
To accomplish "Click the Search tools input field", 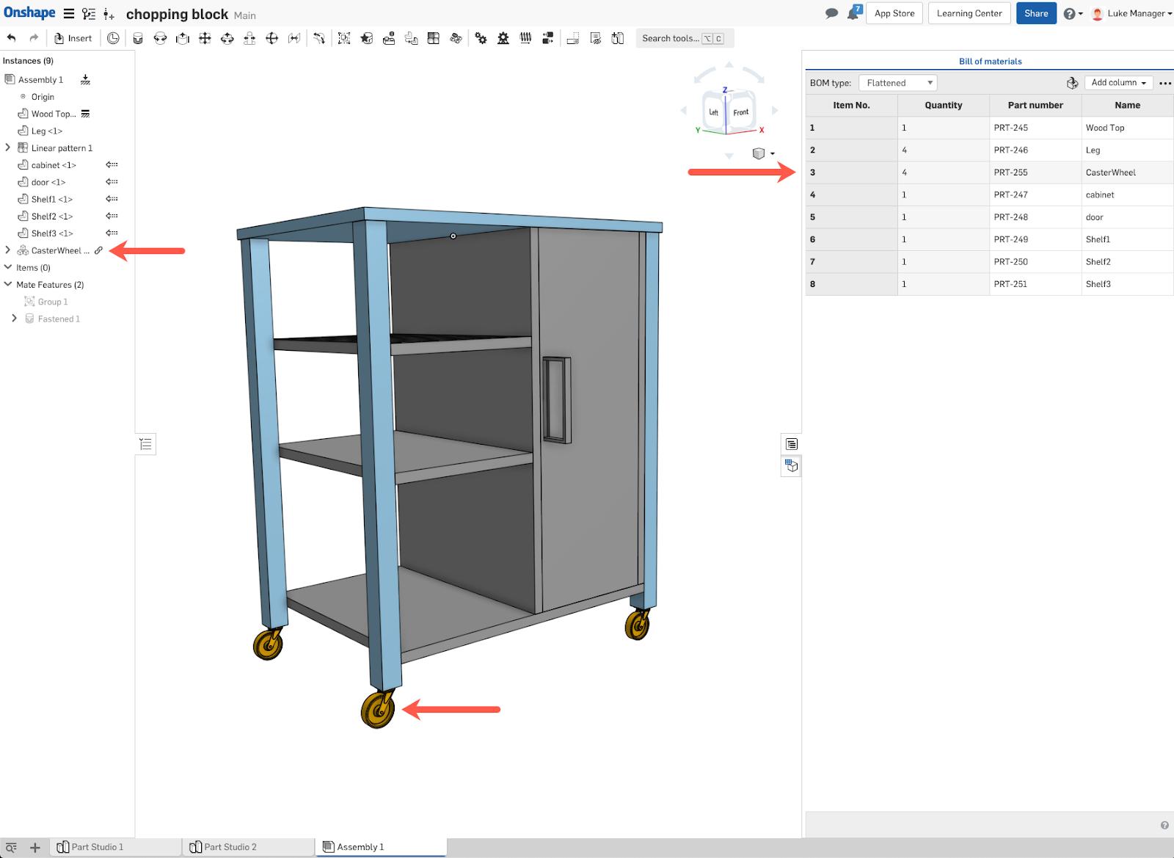I will [670, 38].
